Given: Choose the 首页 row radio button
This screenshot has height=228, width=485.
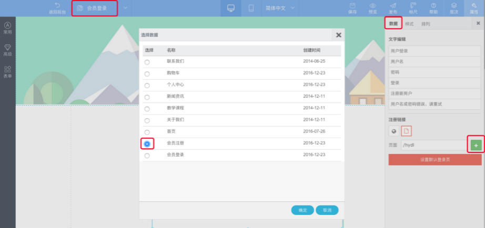Looking at the screenshot, I should 147,132.
